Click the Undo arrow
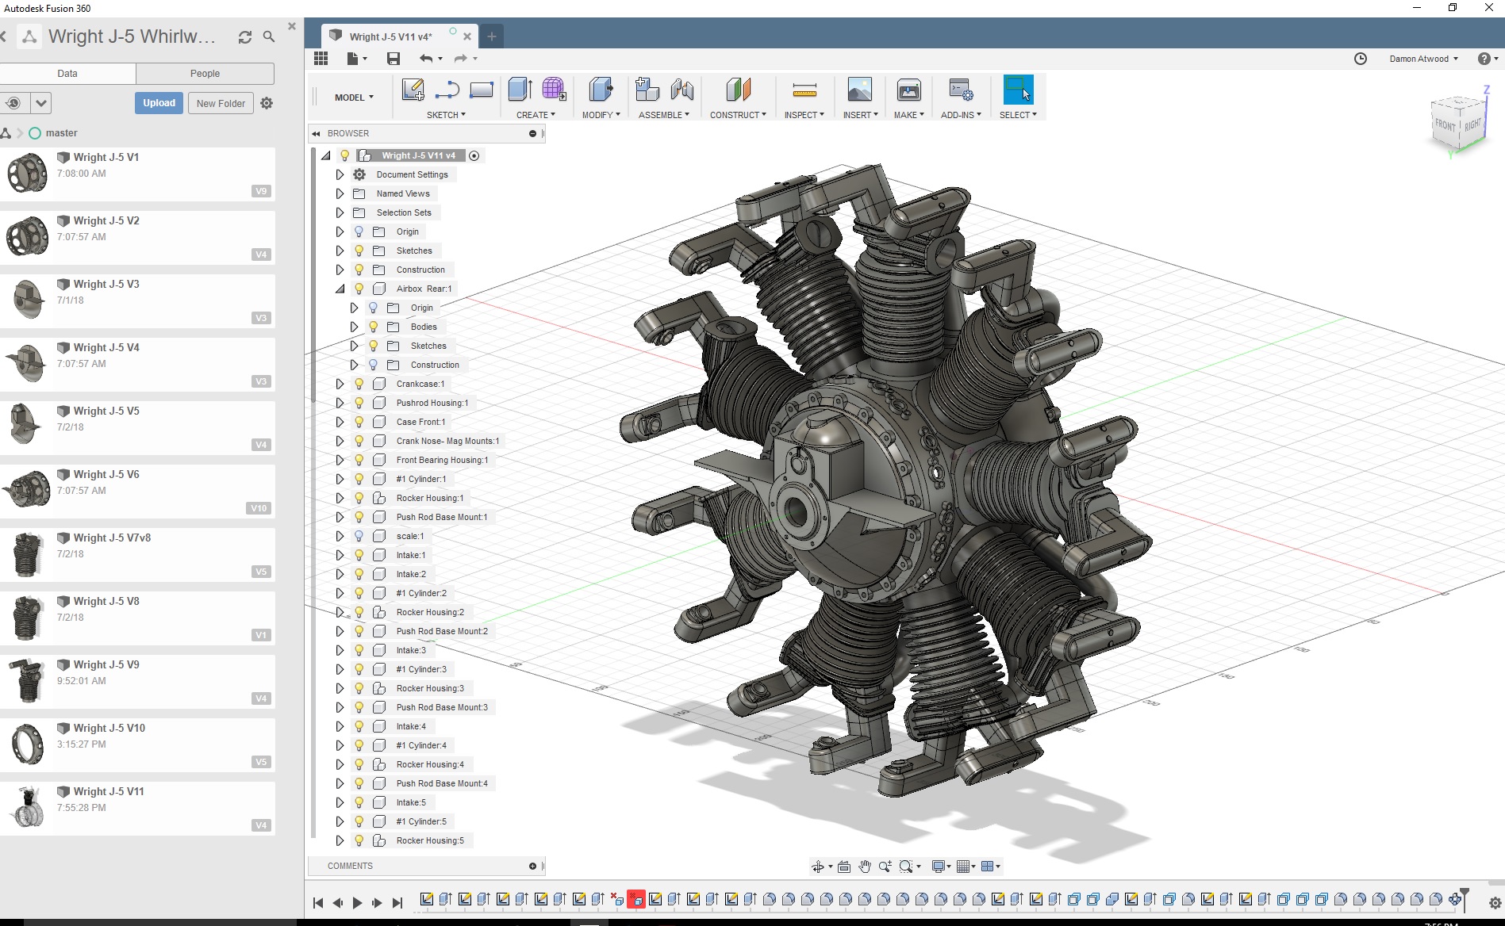This screenshot has height=926, width=1505. [x=426, y=59]
